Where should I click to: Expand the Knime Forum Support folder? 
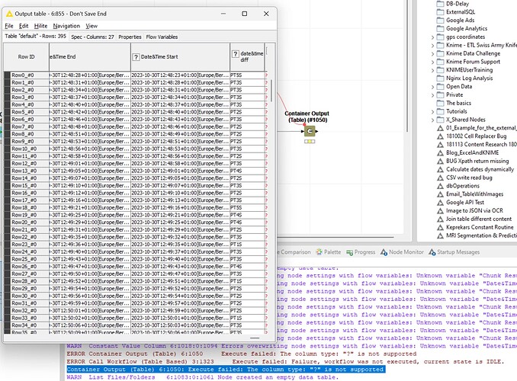point(432,62)
